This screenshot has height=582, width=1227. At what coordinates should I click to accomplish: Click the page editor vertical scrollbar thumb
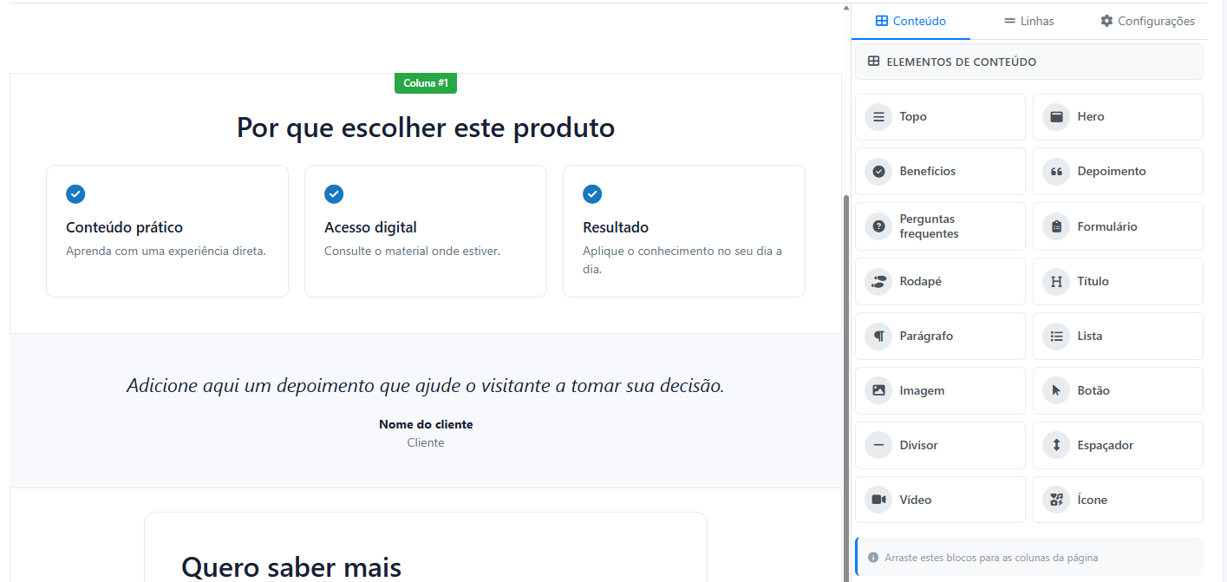click(846, 388)
